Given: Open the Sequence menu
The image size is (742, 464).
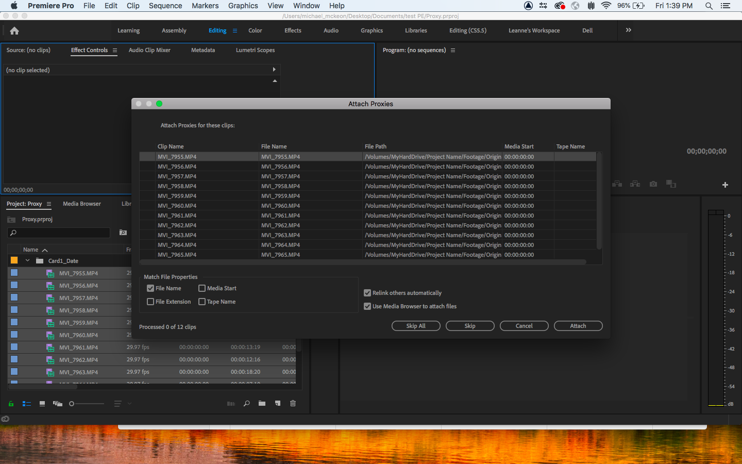Looking at the screenshot, I should [165, 6].
